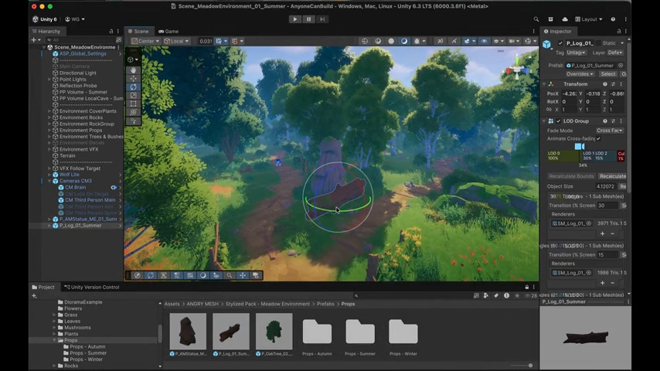Viewport: 660px width, 371px height.
Task: Select the P_OakTree_02 prefab thumbnail
Action: pyautogui.click(x=274, y=331)
